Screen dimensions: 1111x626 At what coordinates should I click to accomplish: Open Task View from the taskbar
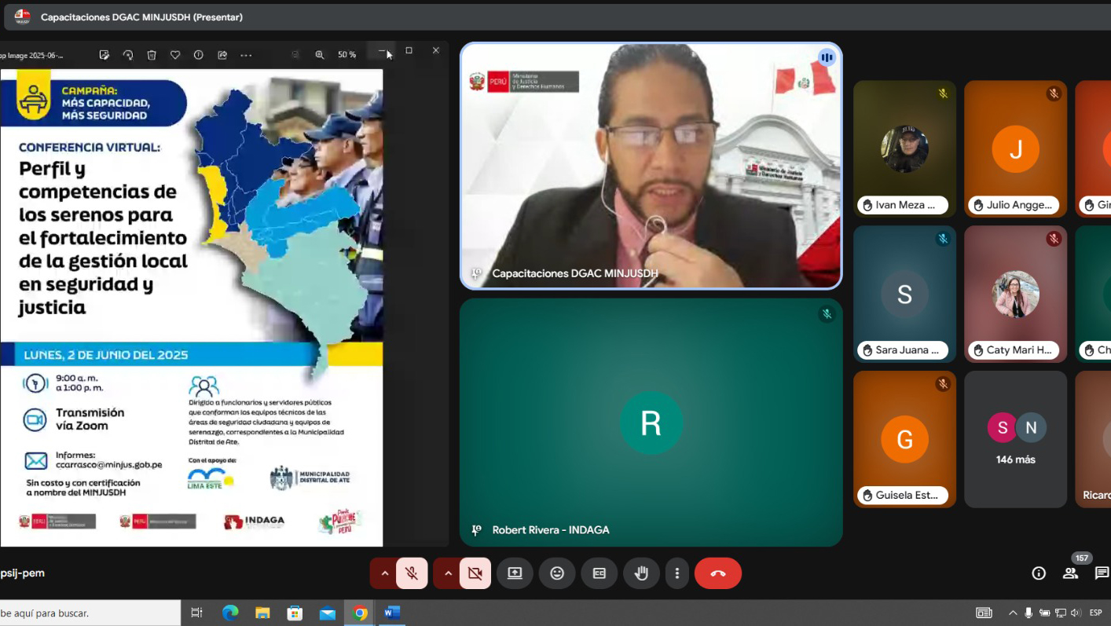tap(197, 613)
